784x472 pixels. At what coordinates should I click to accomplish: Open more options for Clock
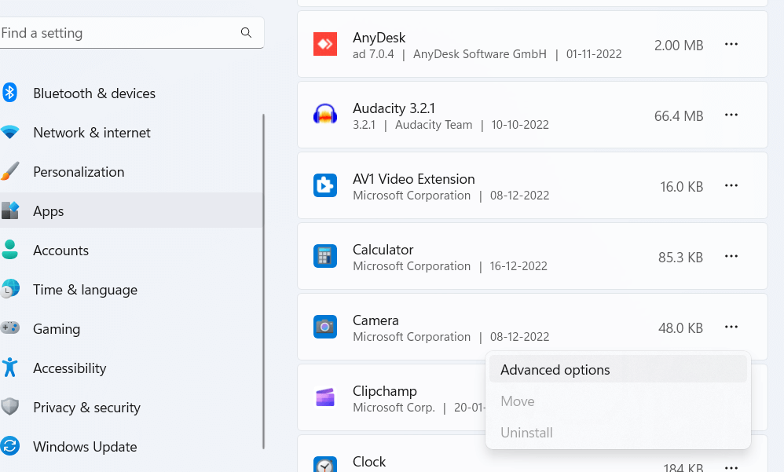731,467
